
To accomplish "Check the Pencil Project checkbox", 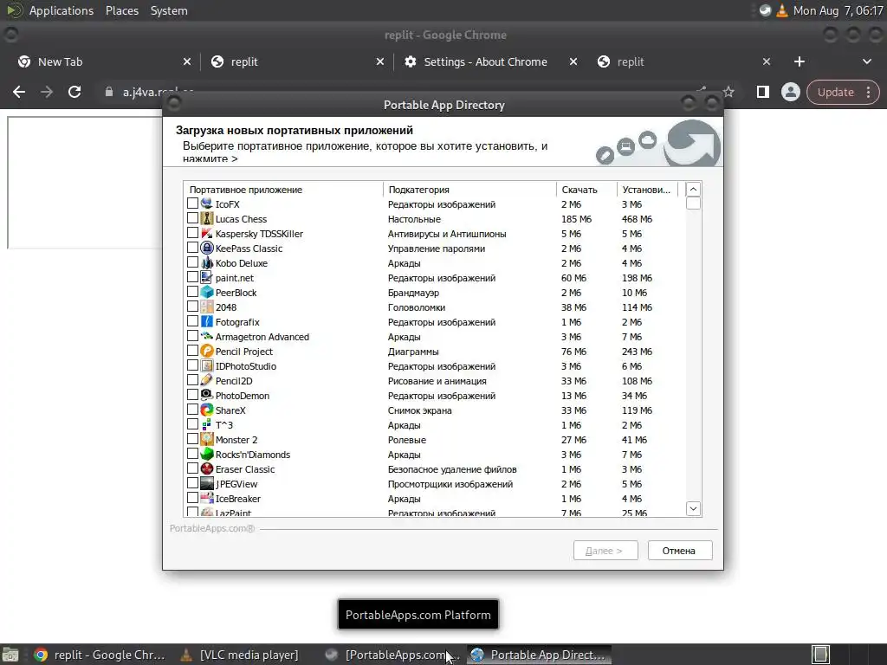I will pyautogui.click(x=192, y=350).
